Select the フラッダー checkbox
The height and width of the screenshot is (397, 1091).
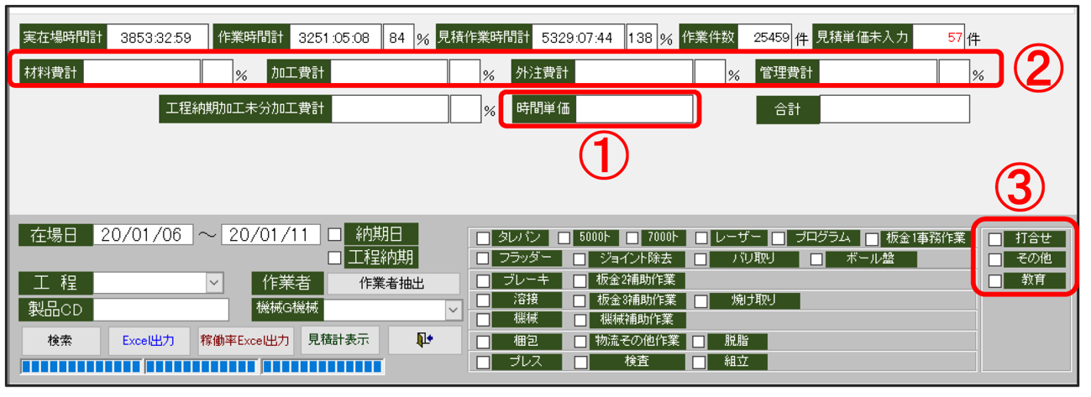click(x=483, y=259)
